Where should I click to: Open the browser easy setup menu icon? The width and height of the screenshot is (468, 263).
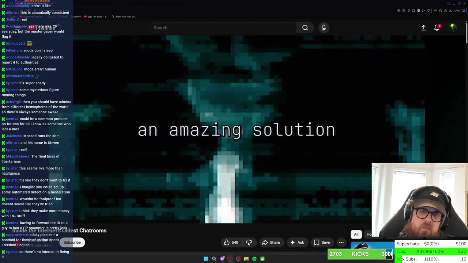point(464,11)
